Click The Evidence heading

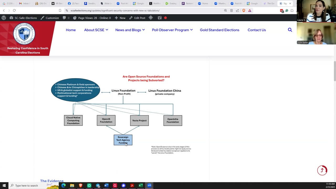pyautogui.click(x=52, y=181)
